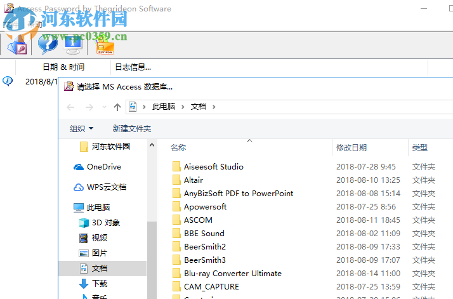Click the WPS云文档 cloud icon
The height and width of the screenshot is (299, 453).
coord(79,187)
